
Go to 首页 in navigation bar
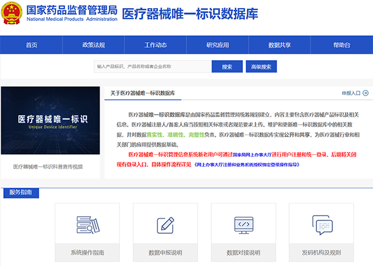click(32, 45)
